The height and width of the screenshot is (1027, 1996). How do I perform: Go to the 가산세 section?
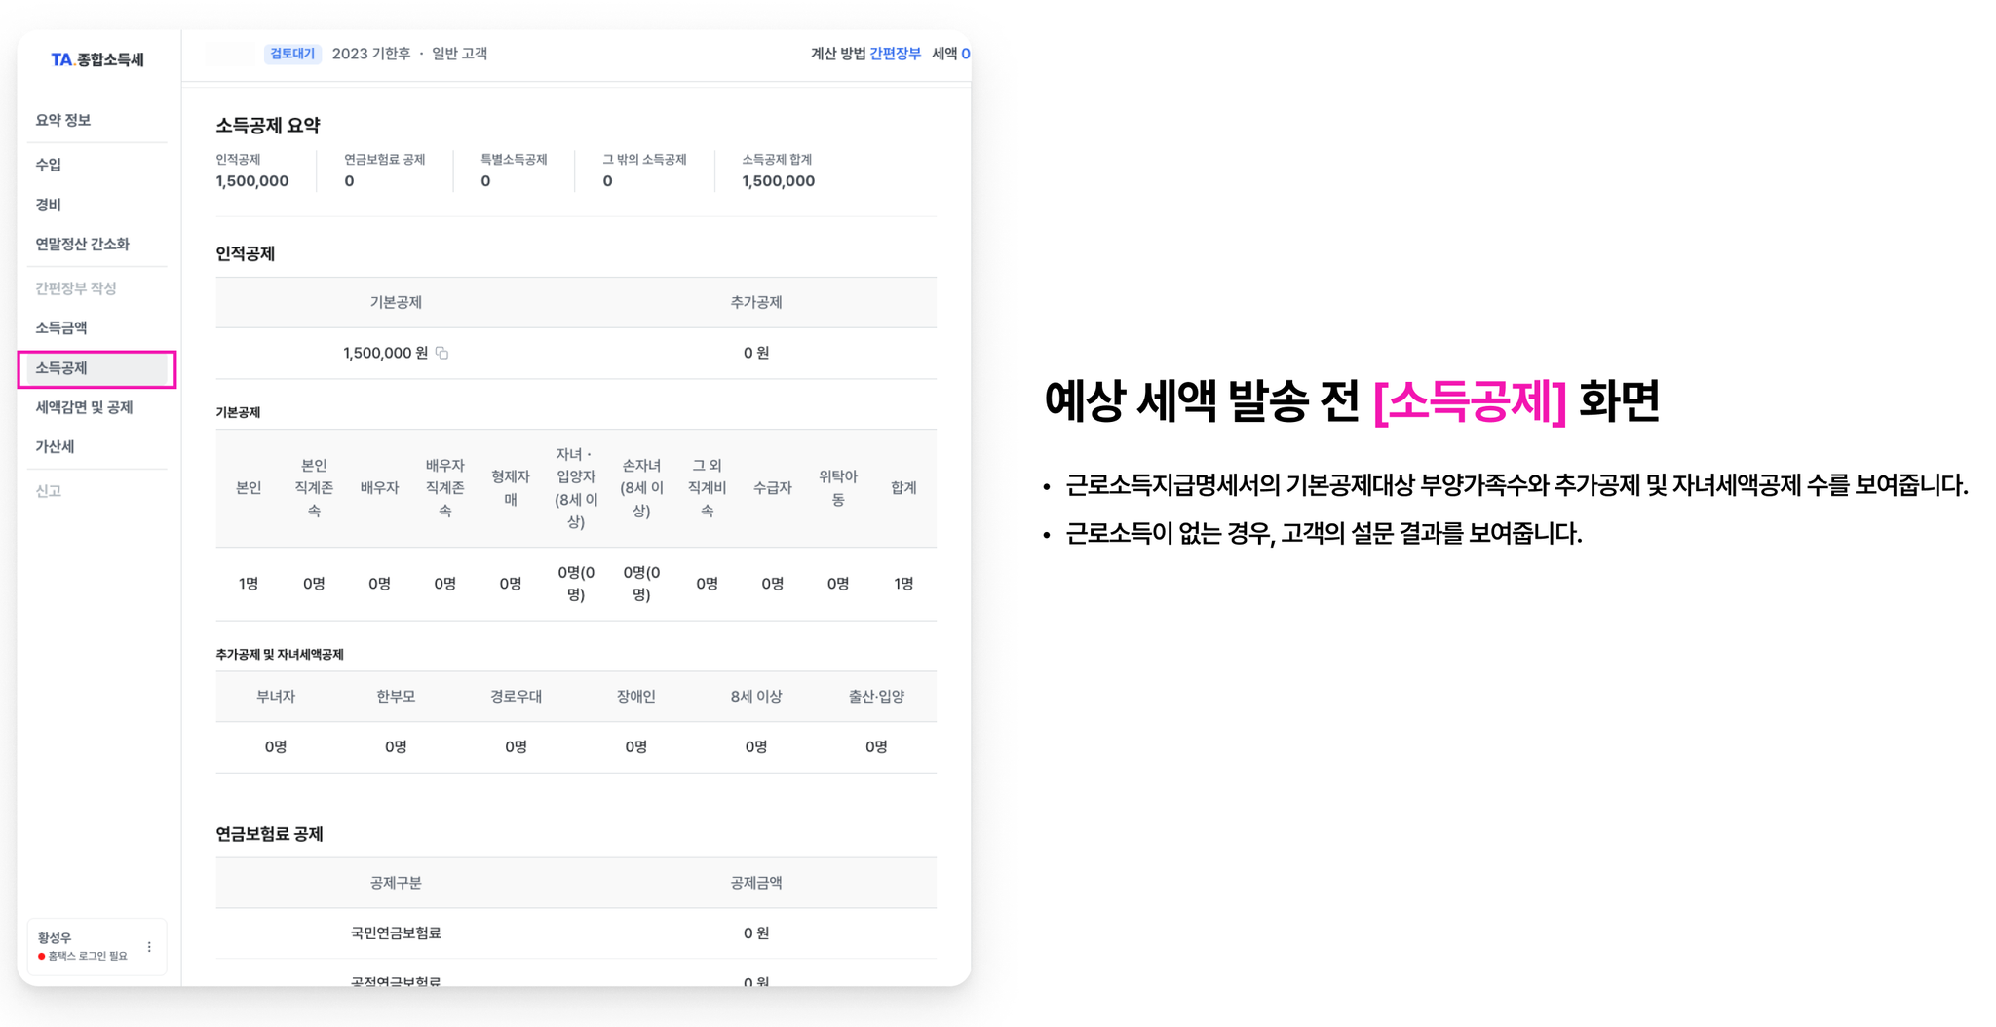click(55, 446)
